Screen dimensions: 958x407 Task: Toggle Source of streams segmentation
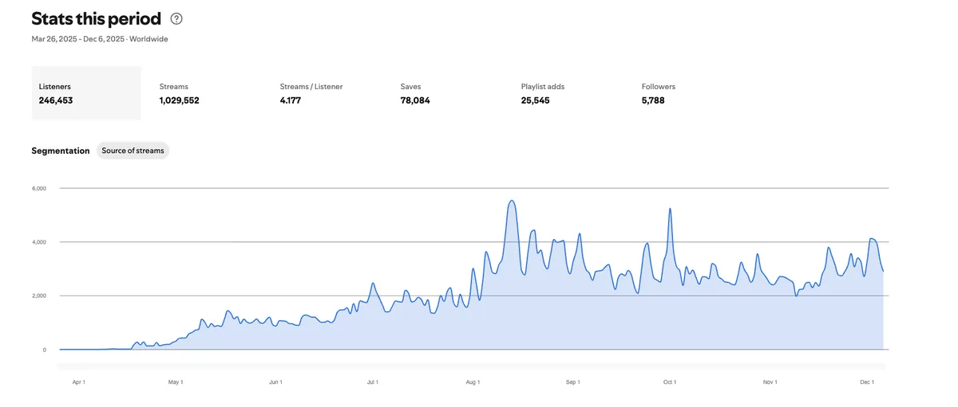[x=133, y=151]
